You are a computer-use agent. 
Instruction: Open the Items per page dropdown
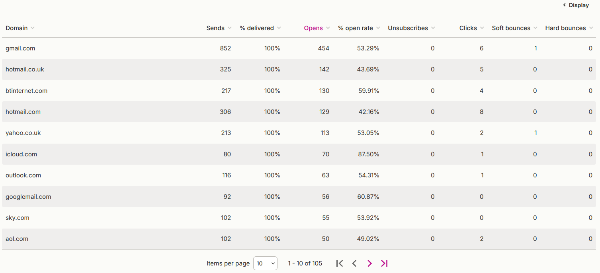coord(265,263)
